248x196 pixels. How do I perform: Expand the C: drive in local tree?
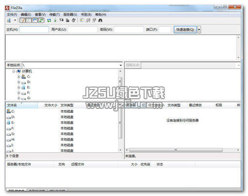click(19, 77)
